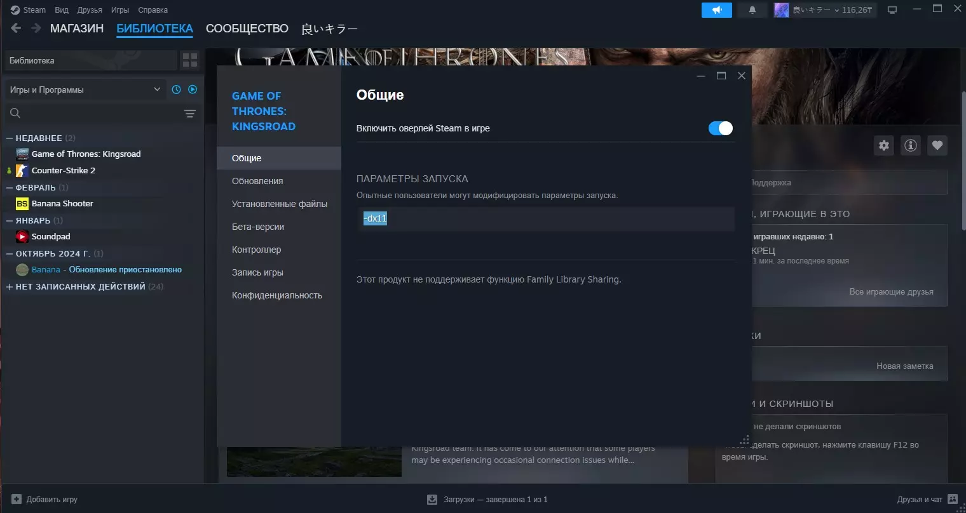
Task: Select the Banana game with paused update
Action: 105,269
